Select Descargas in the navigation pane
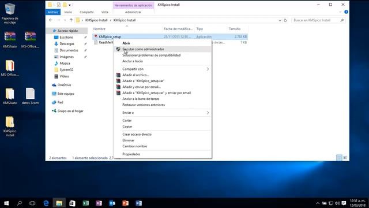 [67, 44]
